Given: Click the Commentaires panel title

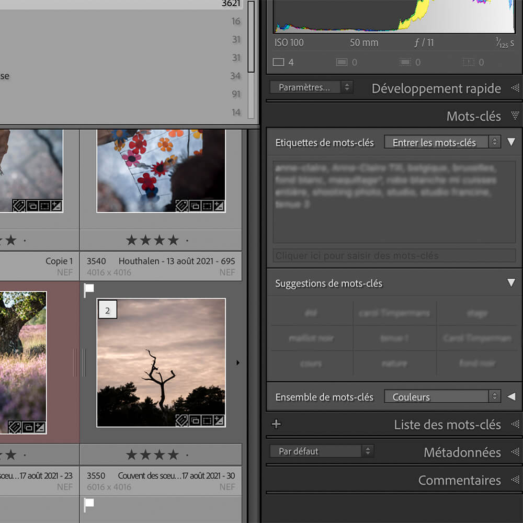Looking at the screenshot, I should click(460, 480).
